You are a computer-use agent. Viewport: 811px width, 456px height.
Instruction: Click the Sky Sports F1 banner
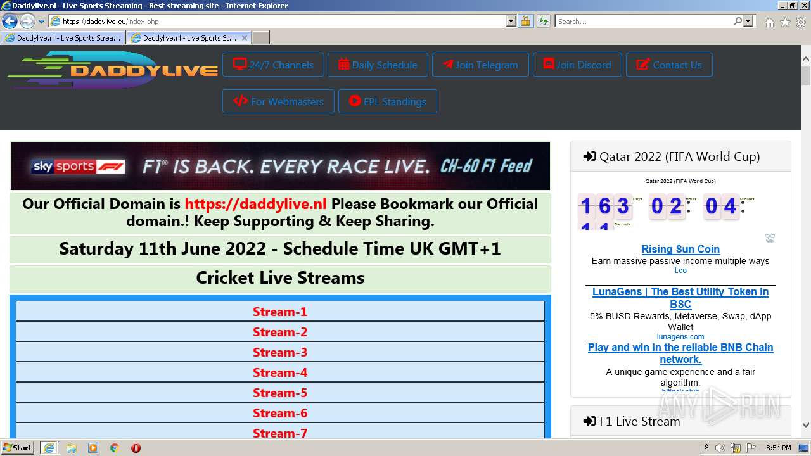point(280,166)
